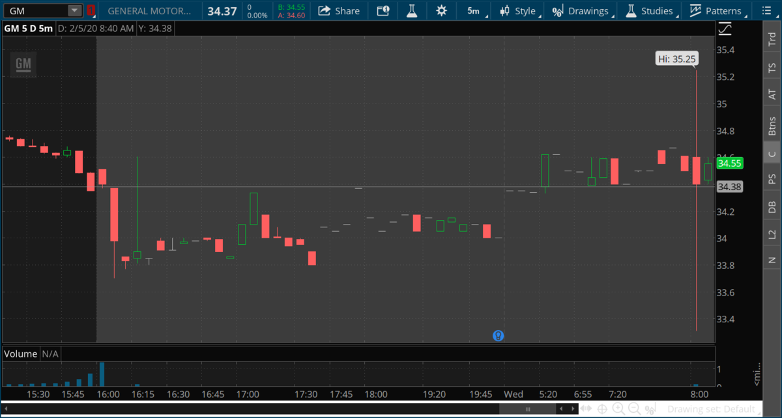Click the 34.38 crosshair price label

729,187
